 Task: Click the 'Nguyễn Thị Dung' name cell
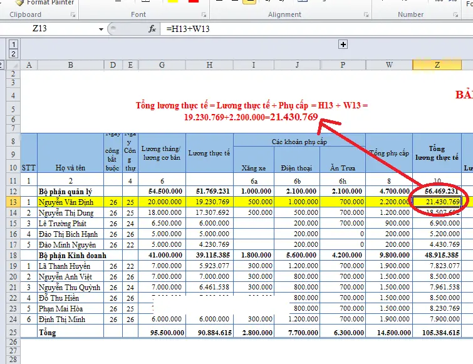pyautogui.click(x=71, y=213)
